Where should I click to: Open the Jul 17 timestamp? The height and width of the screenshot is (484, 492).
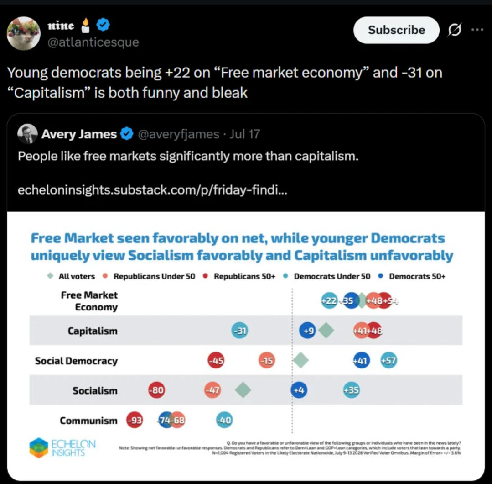(244, 134)
